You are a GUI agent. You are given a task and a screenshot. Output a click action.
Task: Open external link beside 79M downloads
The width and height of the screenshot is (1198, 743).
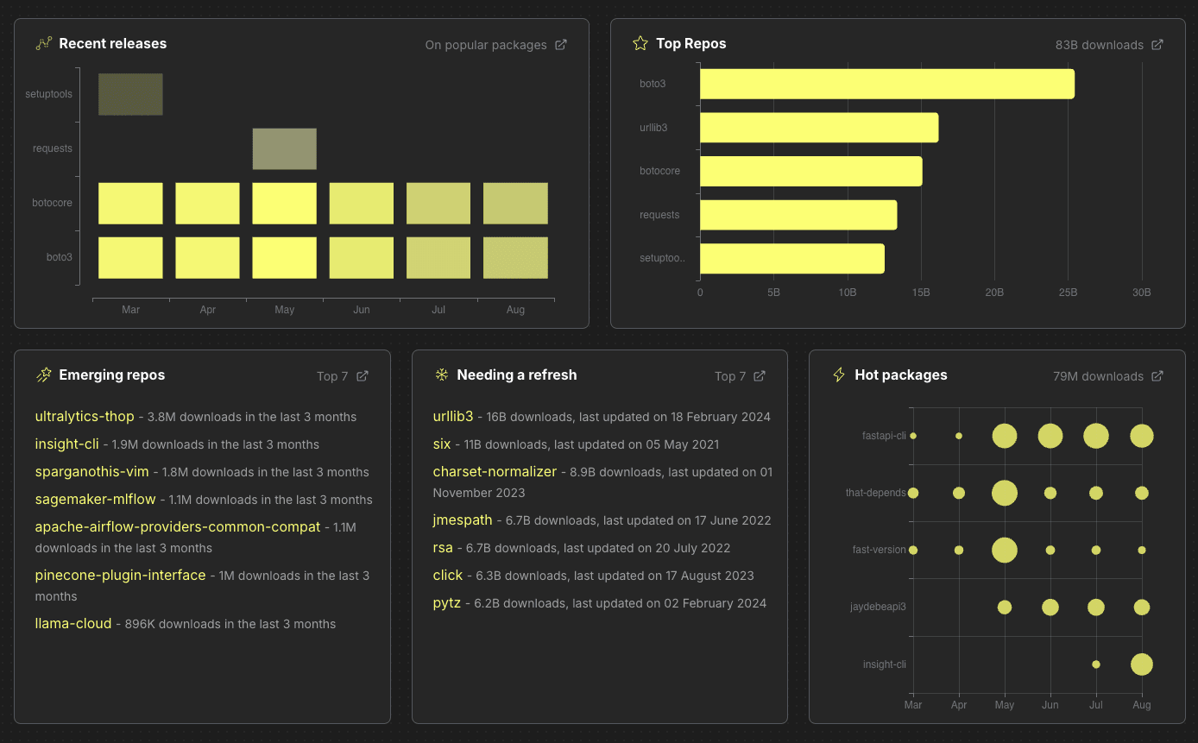[1157, 376]
